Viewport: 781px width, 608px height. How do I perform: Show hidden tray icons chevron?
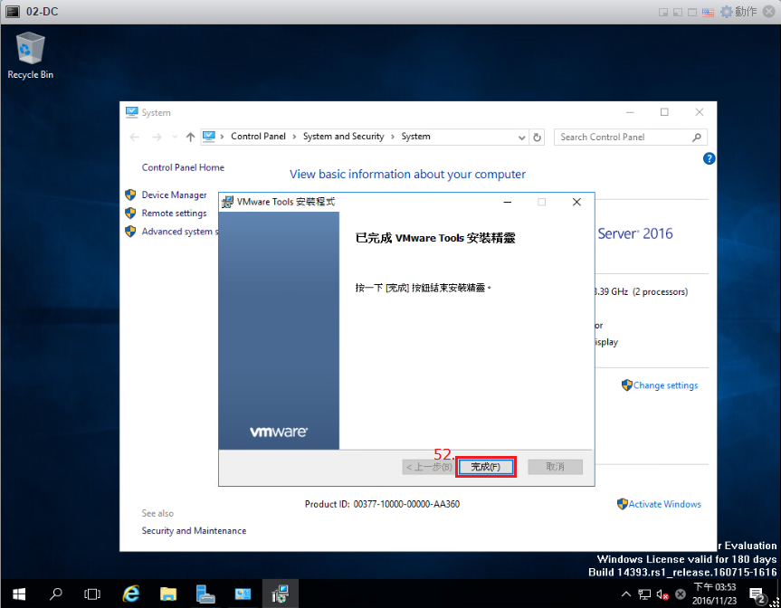click(626, 594)
